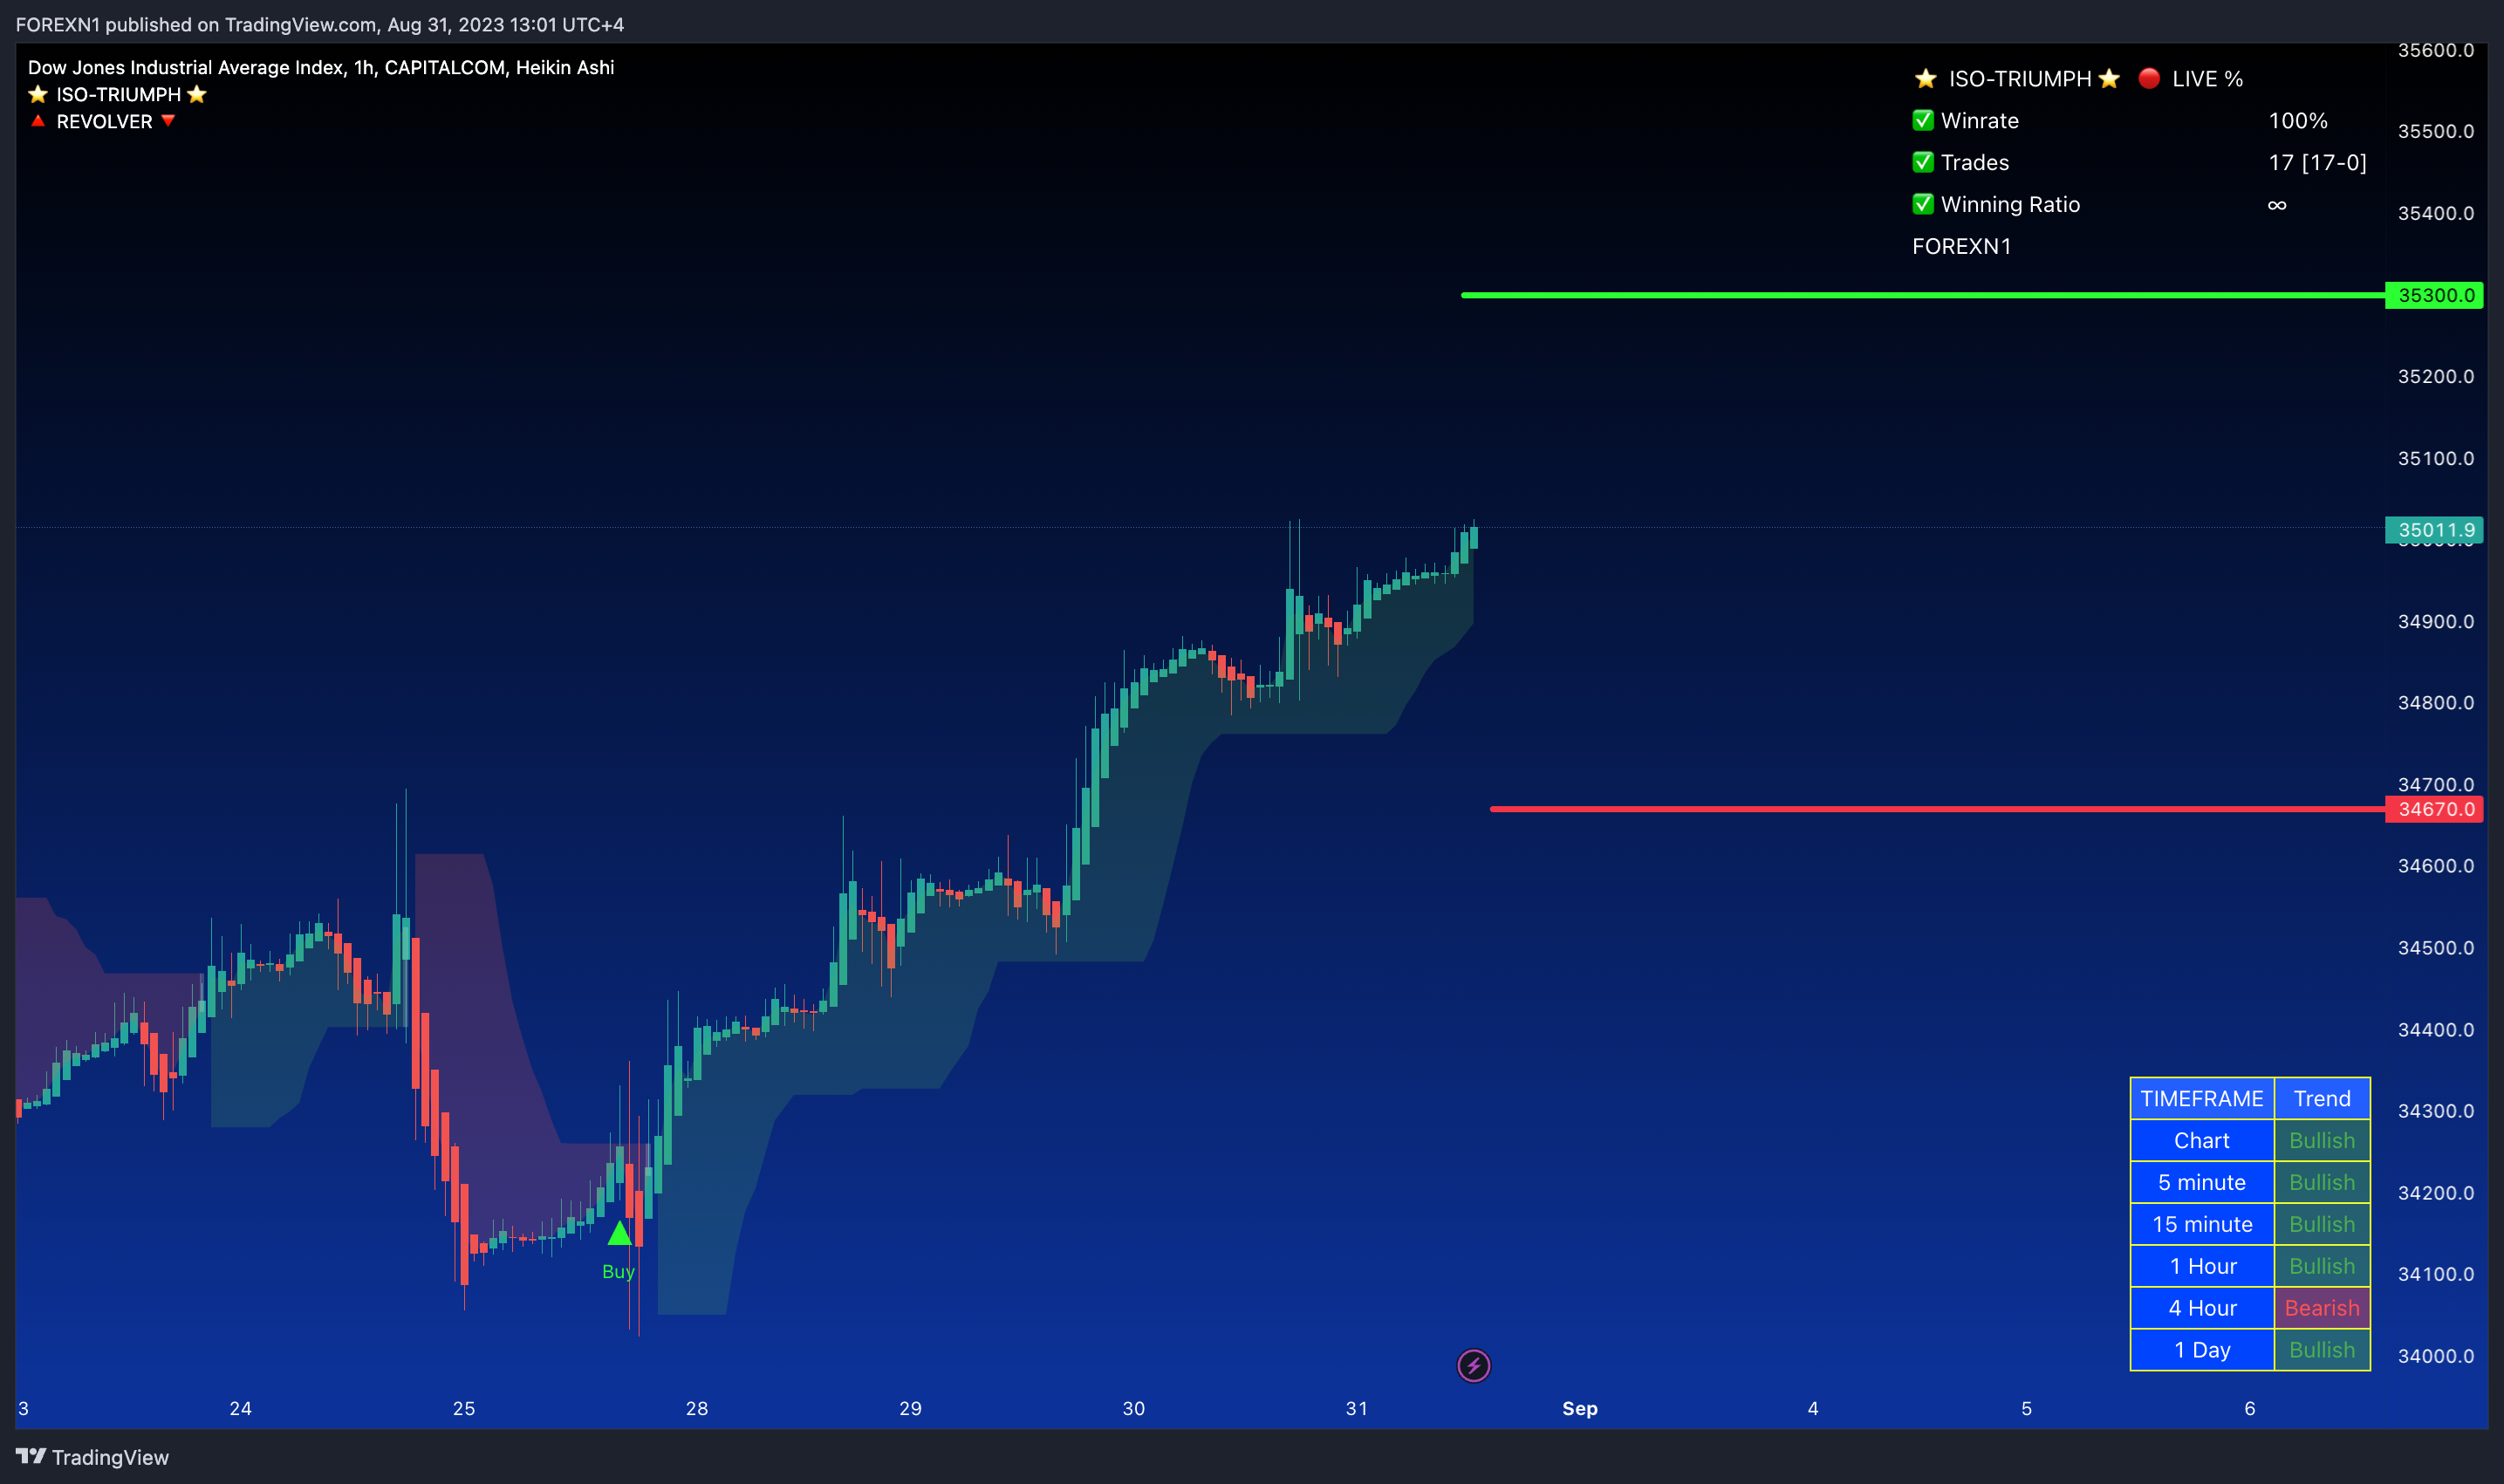Click the Bullish trend cell for 1 Day
This screenshot has width=2504, height=1484.
(2322, 1350)
